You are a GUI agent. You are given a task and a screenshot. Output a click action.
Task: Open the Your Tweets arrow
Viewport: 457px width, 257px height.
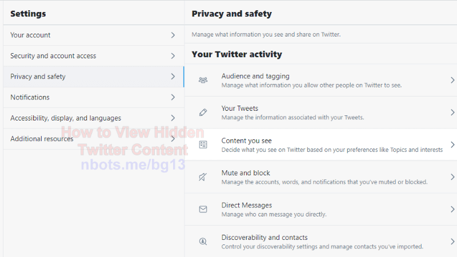pos(452,113)
